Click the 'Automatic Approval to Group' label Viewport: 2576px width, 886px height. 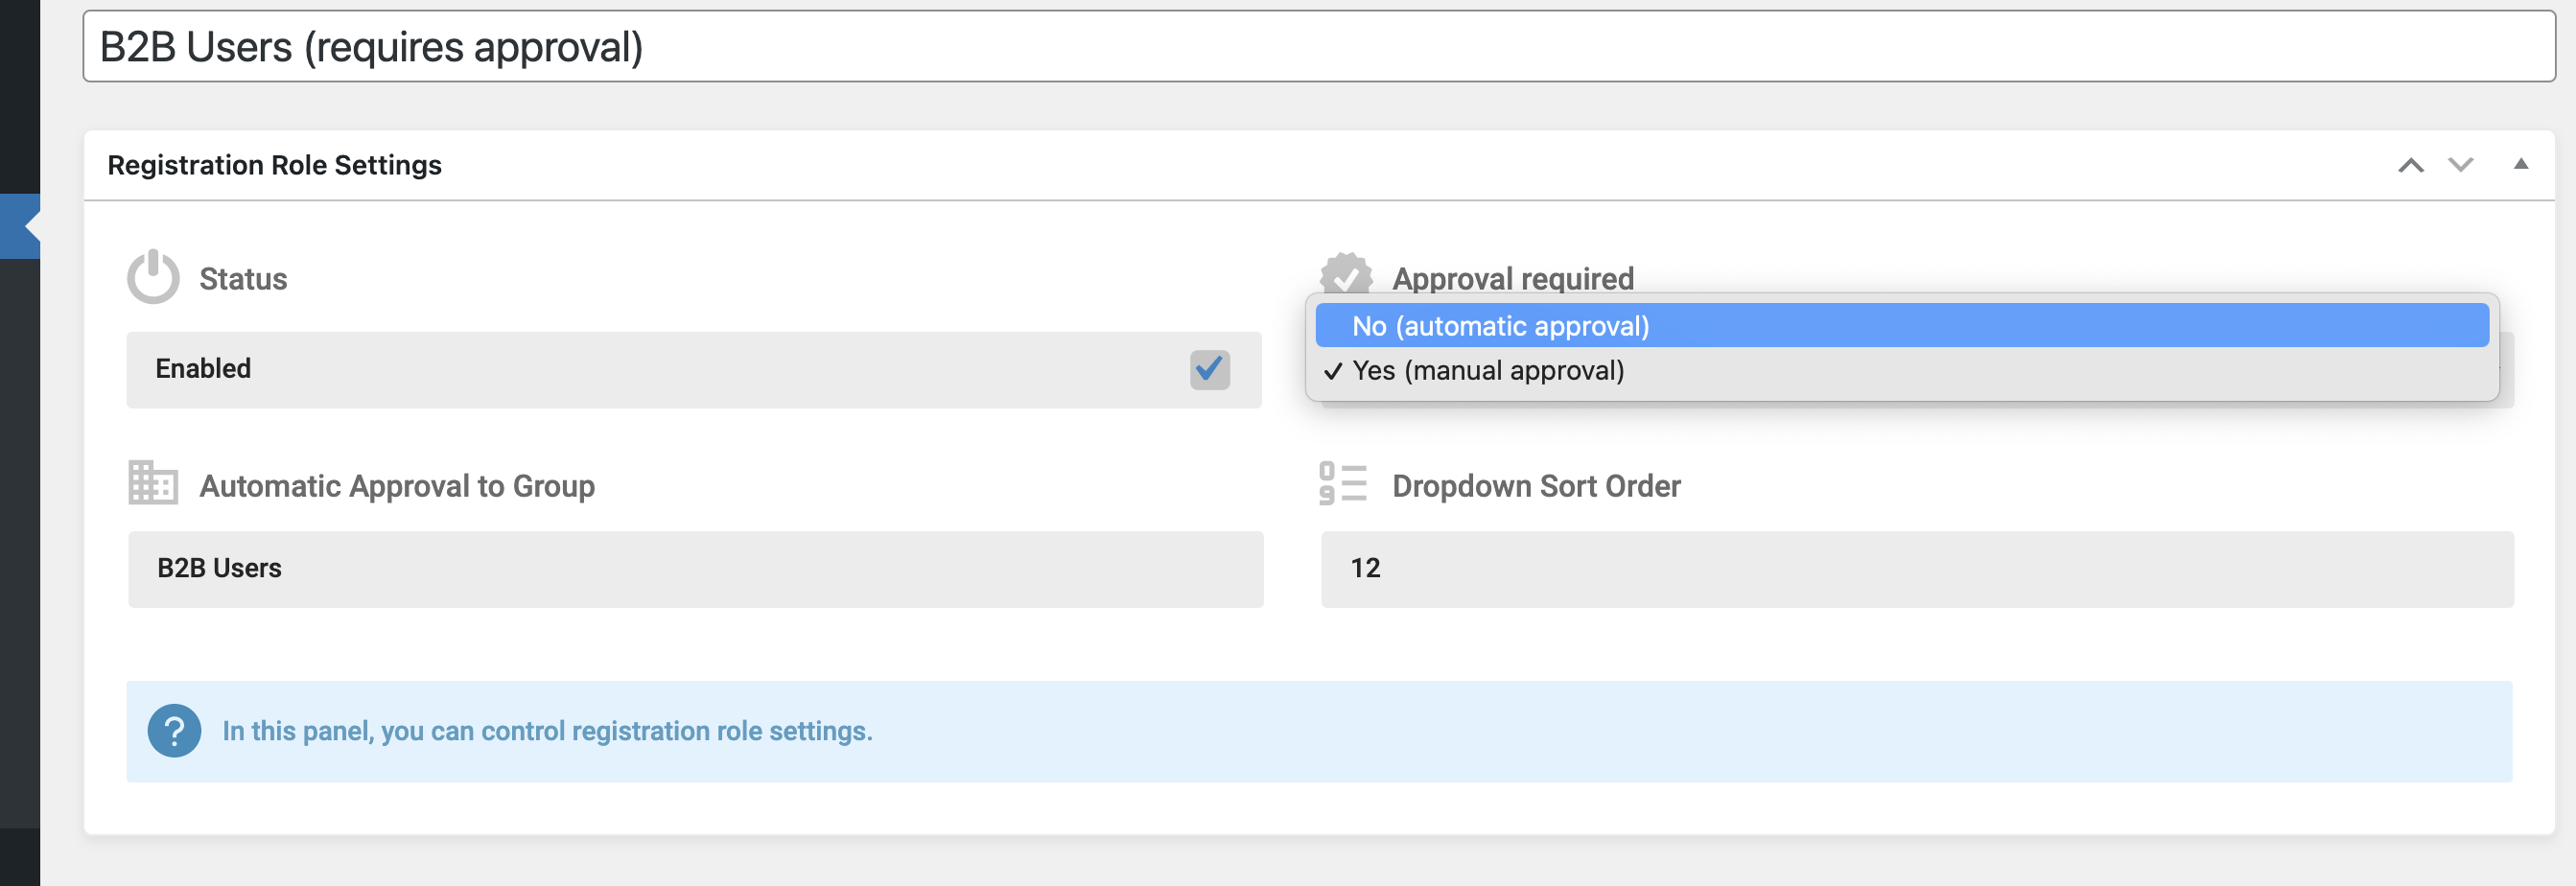[x=397, y=486]
